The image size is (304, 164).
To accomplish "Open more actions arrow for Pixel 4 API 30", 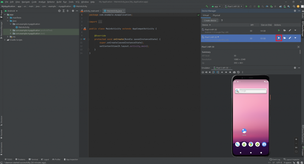I will pos(295,30).
